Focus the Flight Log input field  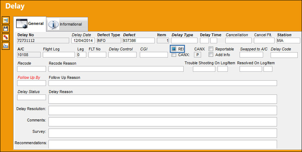[x=59, y=55]
